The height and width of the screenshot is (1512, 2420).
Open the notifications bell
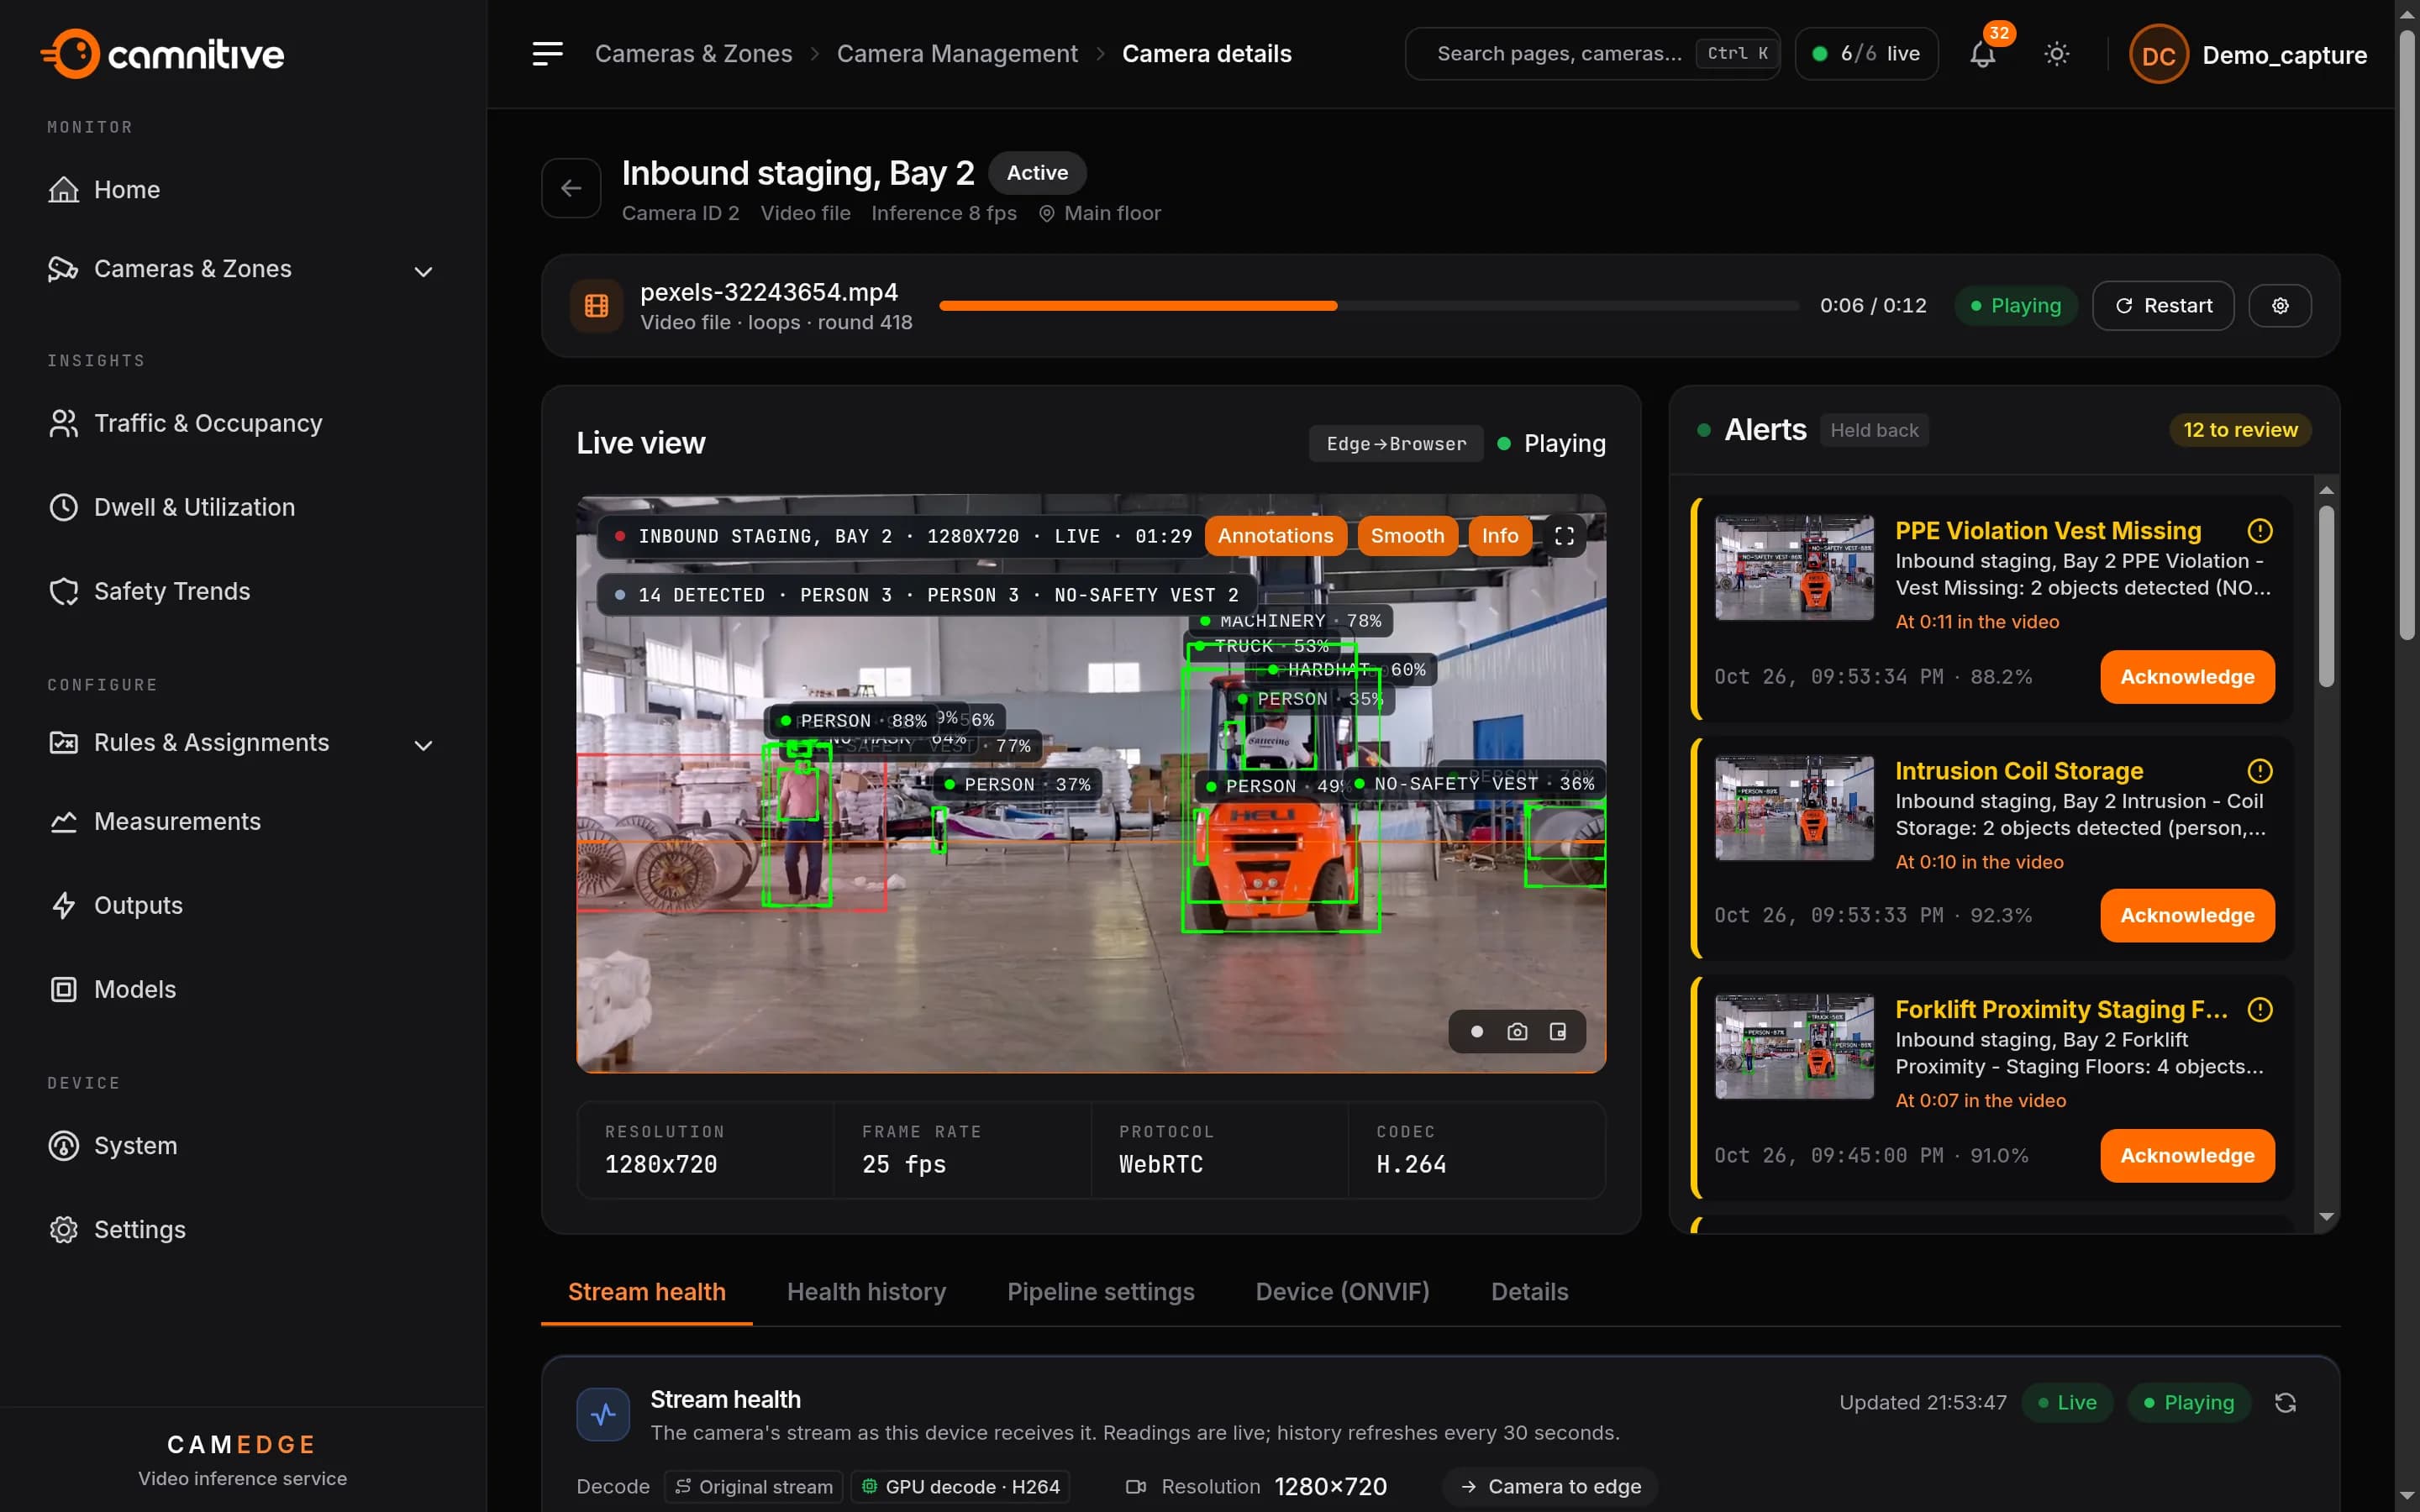[x=1982, y=54]
